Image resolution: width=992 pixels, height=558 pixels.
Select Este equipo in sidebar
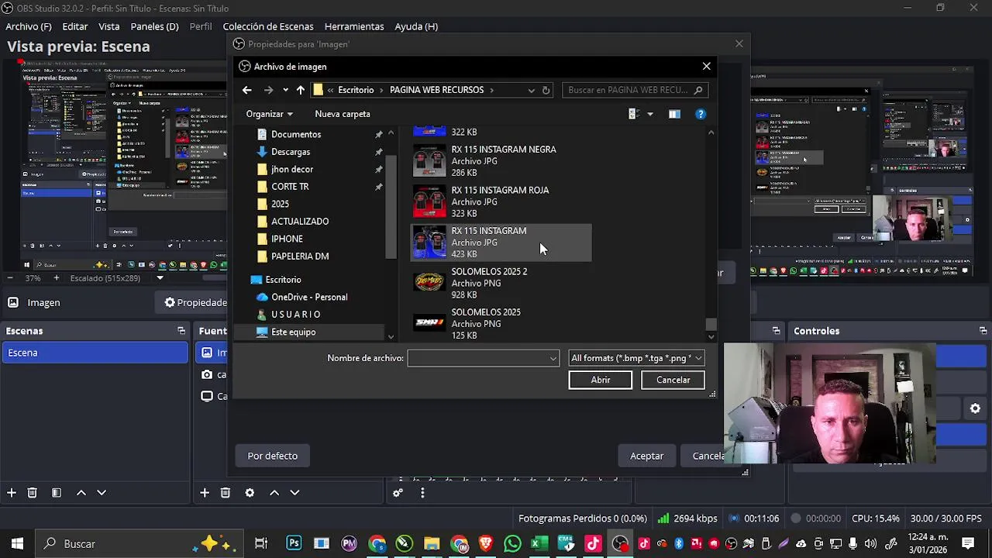(293, 332)
